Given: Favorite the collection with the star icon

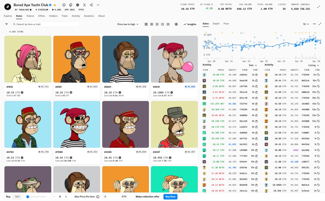Looking at the screenshot, I should 55,5.
